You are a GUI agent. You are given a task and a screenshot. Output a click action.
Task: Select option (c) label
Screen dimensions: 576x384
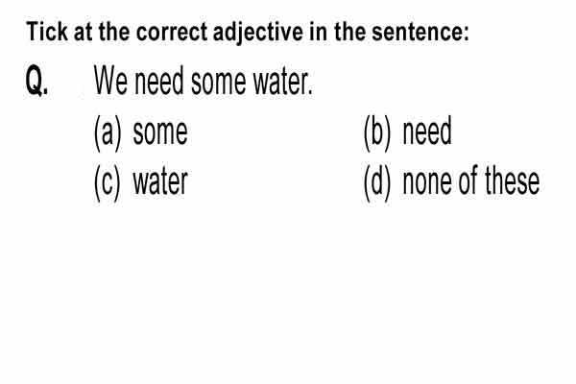click(x=107, y=182)
